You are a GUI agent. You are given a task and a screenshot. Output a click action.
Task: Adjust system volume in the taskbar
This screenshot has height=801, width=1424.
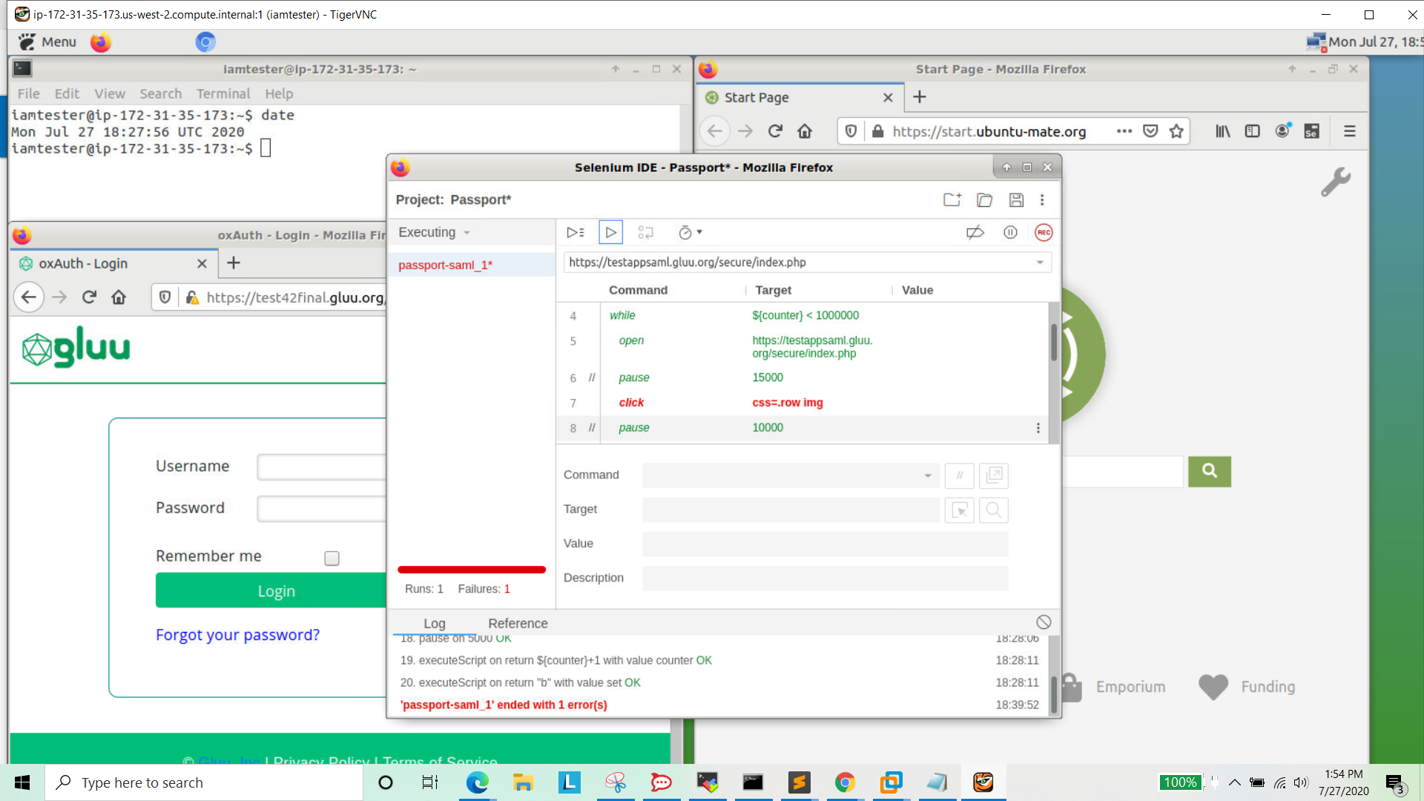click(1301, 782)
